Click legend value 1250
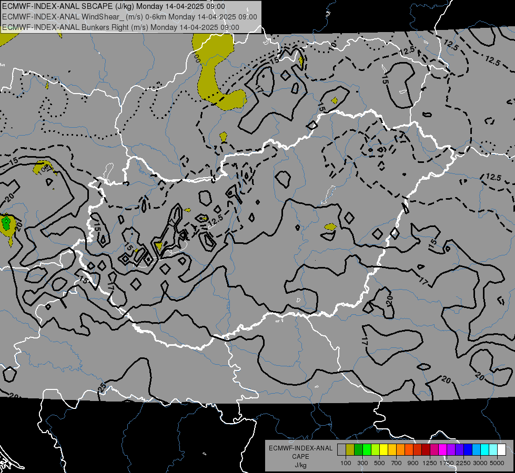Screen dimensions: 515x473 pyautogui.click(x=430, y=463)
